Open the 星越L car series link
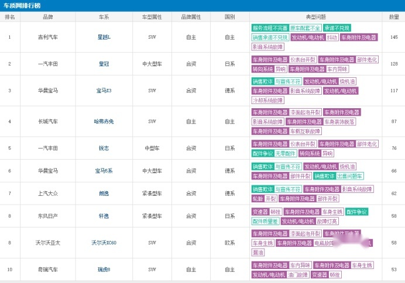The width and height of the screenshot is (405, 283). point(104,37)
